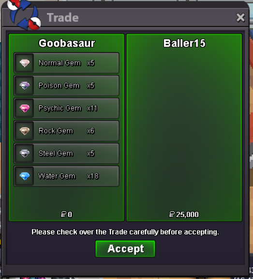
Task: Select the Psychic Gem x11 row
Action: (x=66, y=108)
